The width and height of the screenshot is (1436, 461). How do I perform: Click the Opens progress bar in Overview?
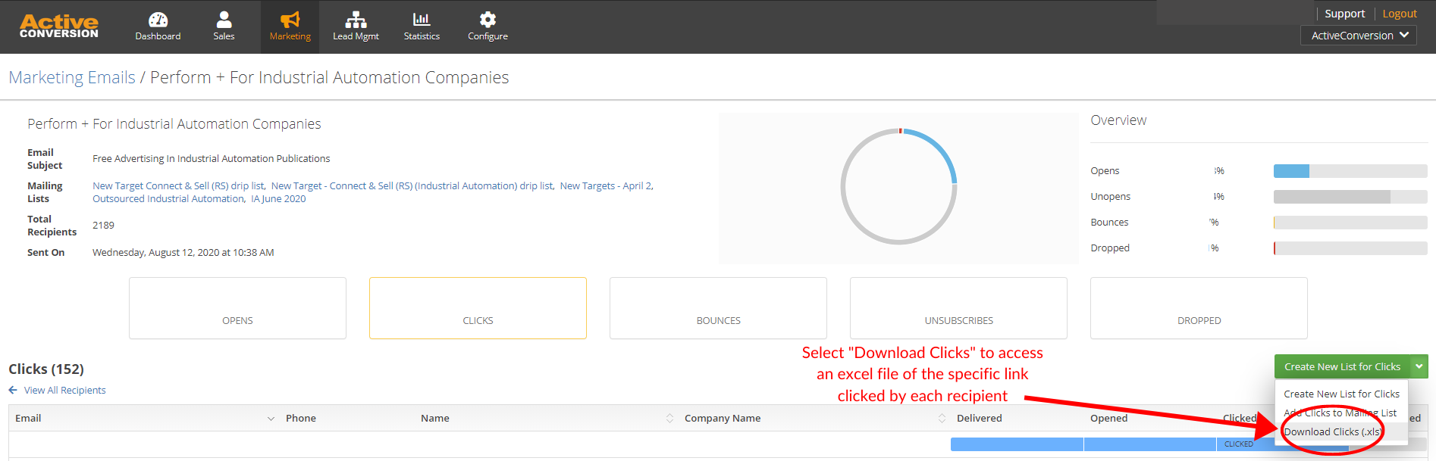click(1350, 171)
